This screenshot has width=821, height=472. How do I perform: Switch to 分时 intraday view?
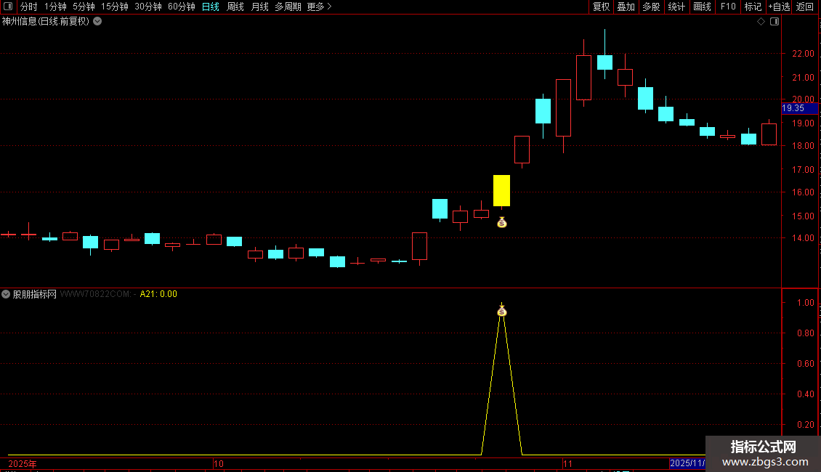click(x=28, y=7)
